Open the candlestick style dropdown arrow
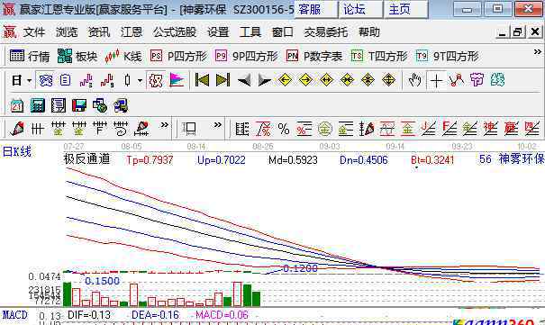545x325 pixels. (x=140, y=80)
